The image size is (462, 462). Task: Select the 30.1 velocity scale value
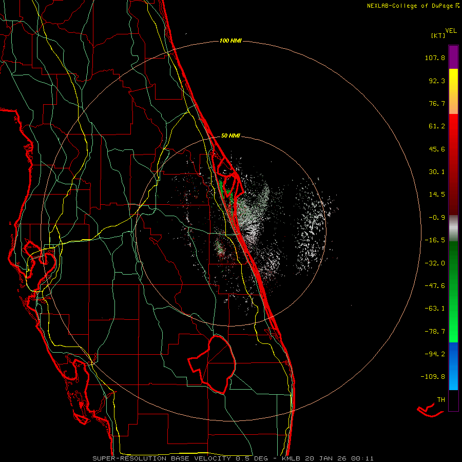[x=437, y=172]
